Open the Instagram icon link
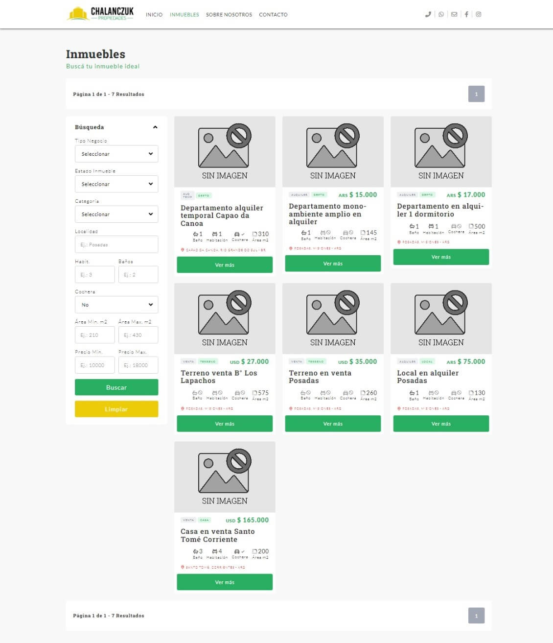The width and height of the screenshot is (553, 643). [x=479, y=14]
